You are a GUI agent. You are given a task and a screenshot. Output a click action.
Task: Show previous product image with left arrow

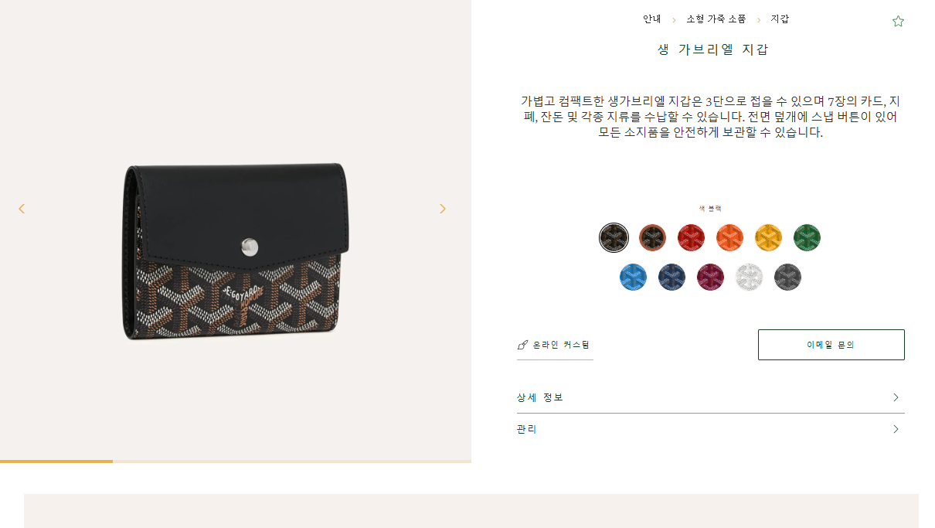[22, 209]
